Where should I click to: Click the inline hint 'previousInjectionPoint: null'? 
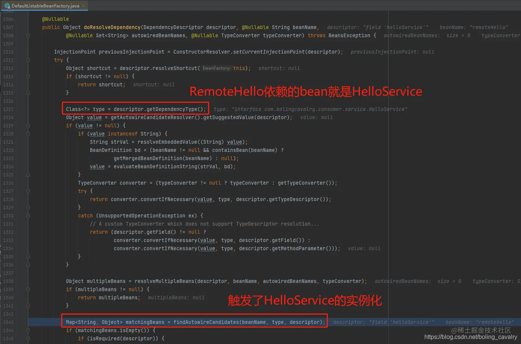point(392,52)
